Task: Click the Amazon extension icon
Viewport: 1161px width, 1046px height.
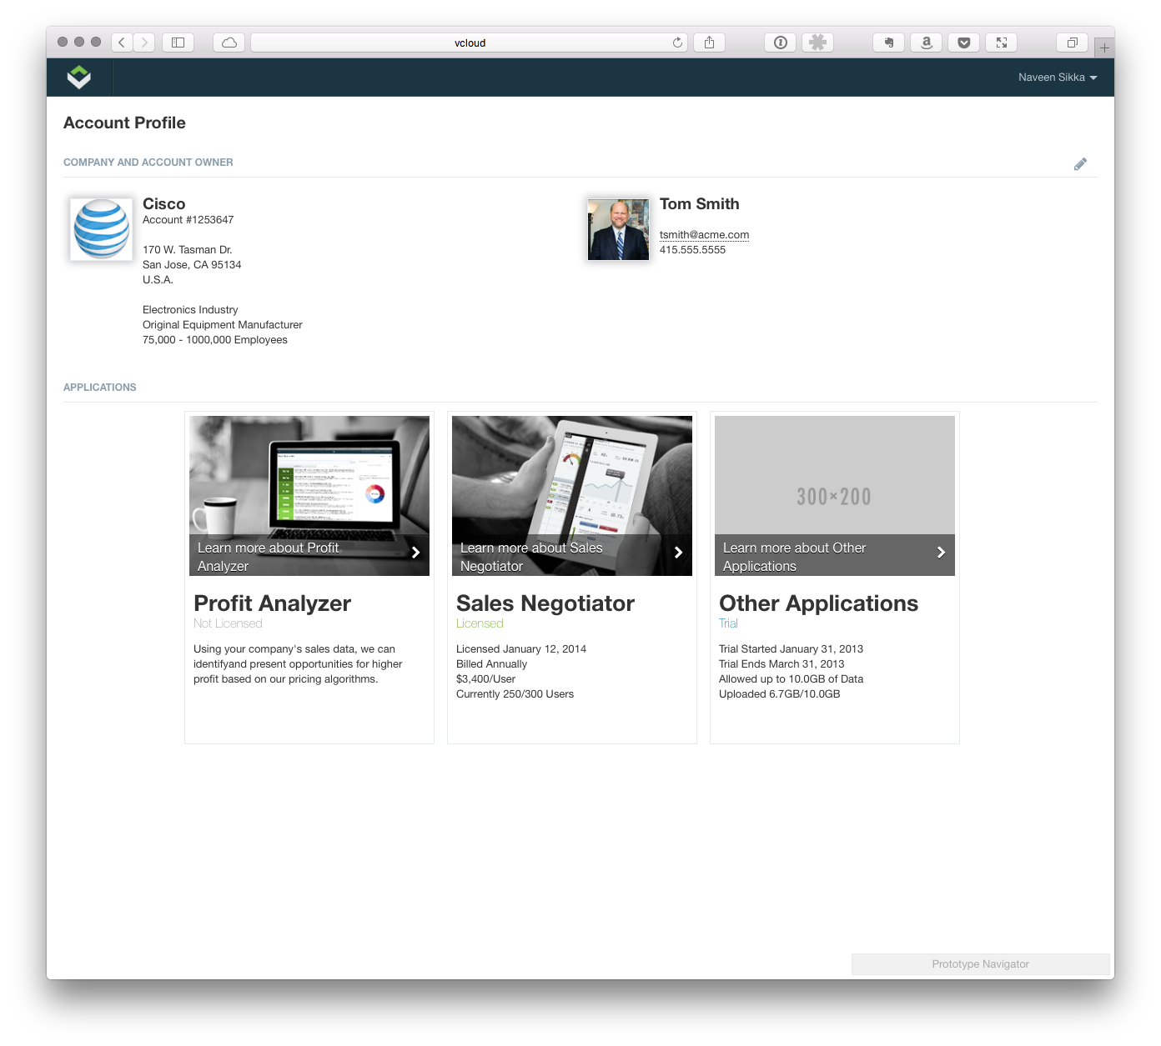Action: coord(926,43)
